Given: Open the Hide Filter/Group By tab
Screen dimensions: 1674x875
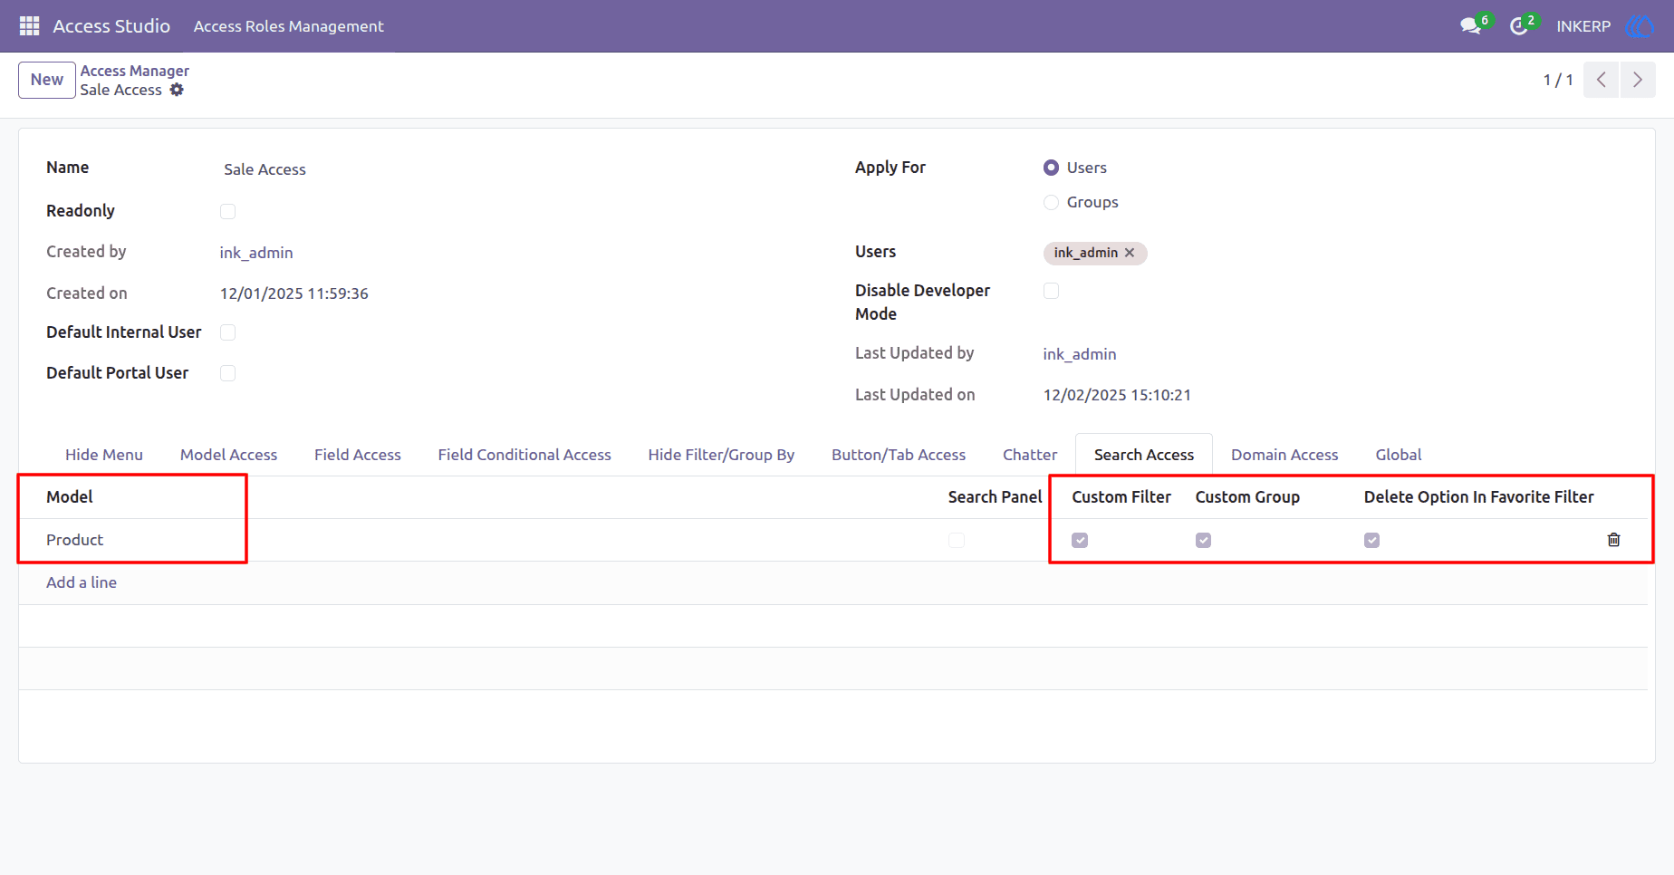Looking at the screenshot, I should tap(721, 455).
